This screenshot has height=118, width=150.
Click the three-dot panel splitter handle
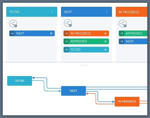tap(84, 65)
